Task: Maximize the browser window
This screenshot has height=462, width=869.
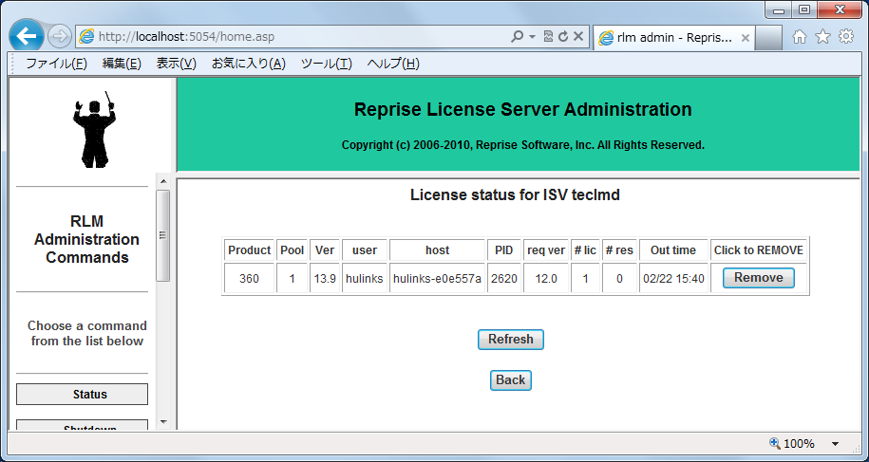Action: pos(804,9)
